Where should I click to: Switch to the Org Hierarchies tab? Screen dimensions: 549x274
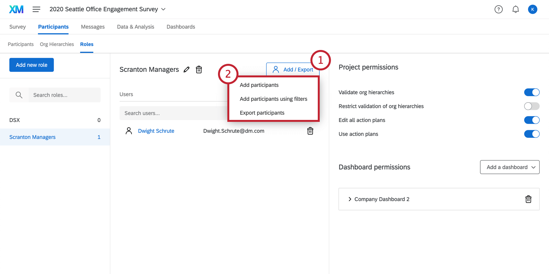click(57, 44)
